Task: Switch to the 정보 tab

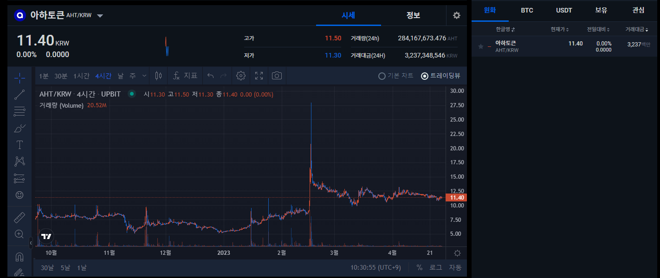Action: tap(413, 15)
